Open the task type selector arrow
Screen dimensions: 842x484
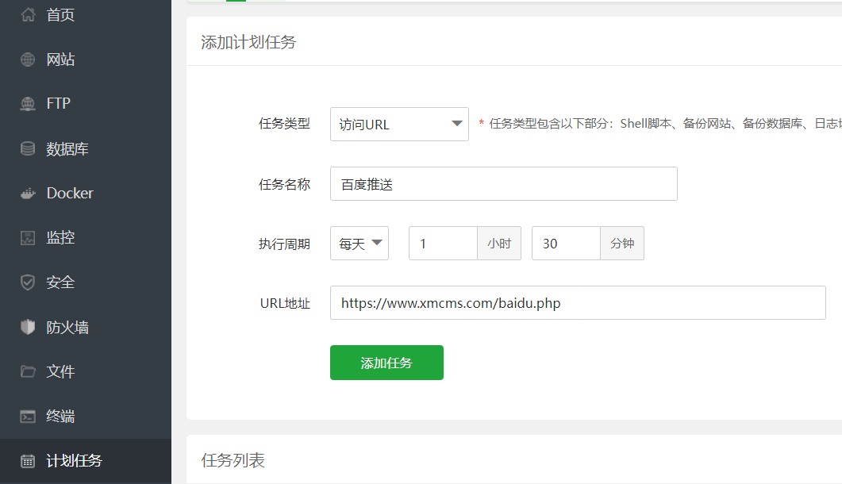[x=457, y=124]
